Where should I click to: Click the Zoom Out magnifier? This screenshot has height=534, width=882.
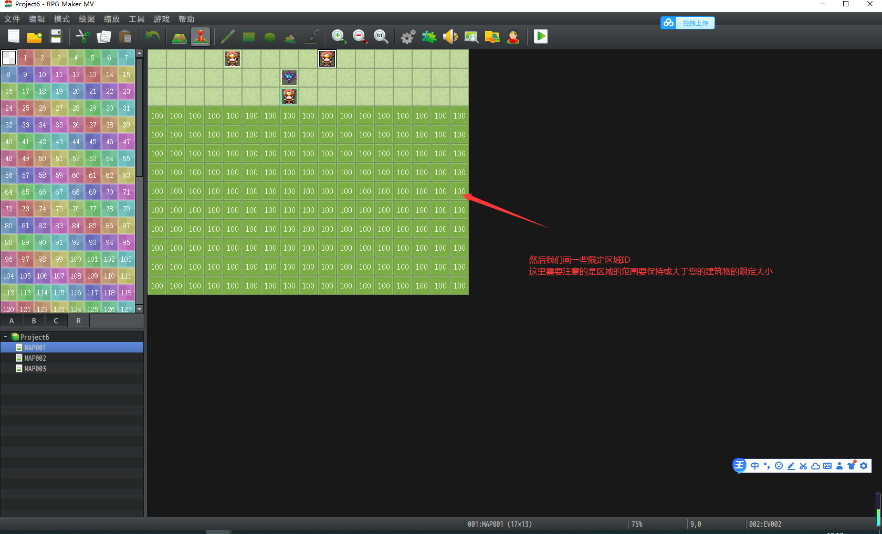point(360,37)
